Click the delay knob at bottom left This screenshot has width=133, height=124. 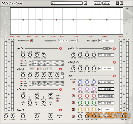6,116
